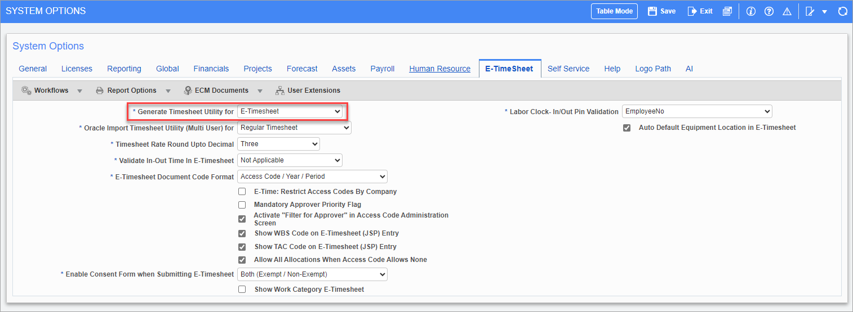This screenshot has height=312, width=853.
Task: Switch to the Assets tab
Action: coord(344,69)
